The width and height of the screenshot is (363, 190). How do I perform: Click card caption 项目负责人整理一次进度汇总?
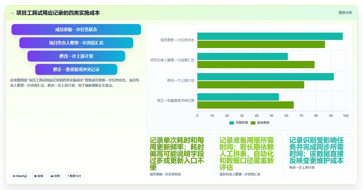[x=240, y=174]
